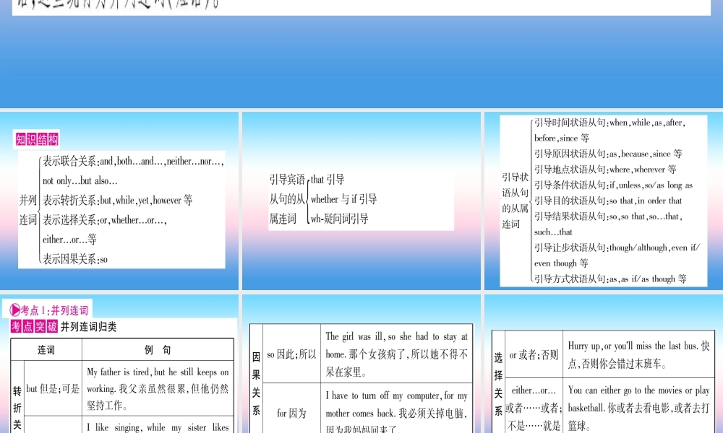The image size is (723, 433).
Task: Click the example Hurry up, or you'll miss the last bus
Action: coord(638,355)
